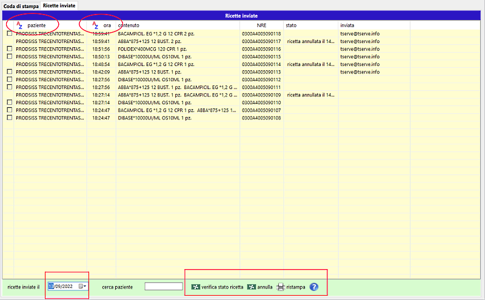The image size is (485, 300).
Task: Click the verifica stato ricetta button text
Action: pyautogui.click(x=222, y=287)
